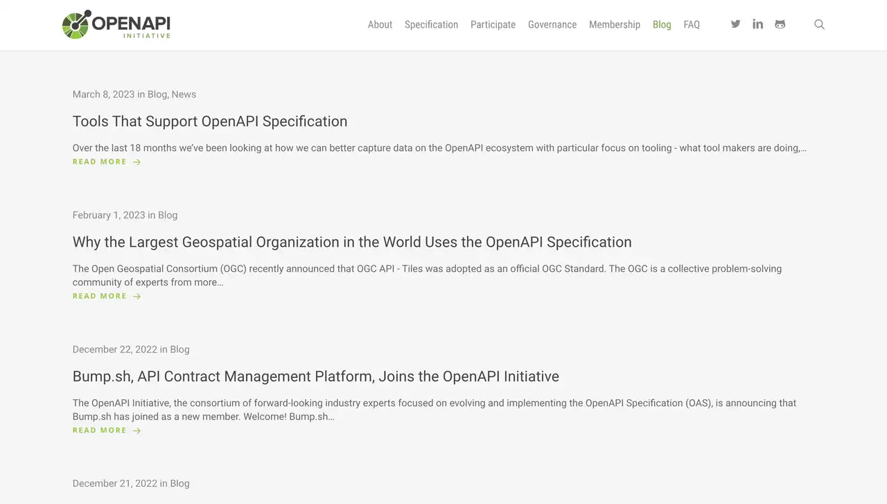Open the GitHub icon in header
The height and width of the screenshot is (504, 887).
click(x=780, y=24)
